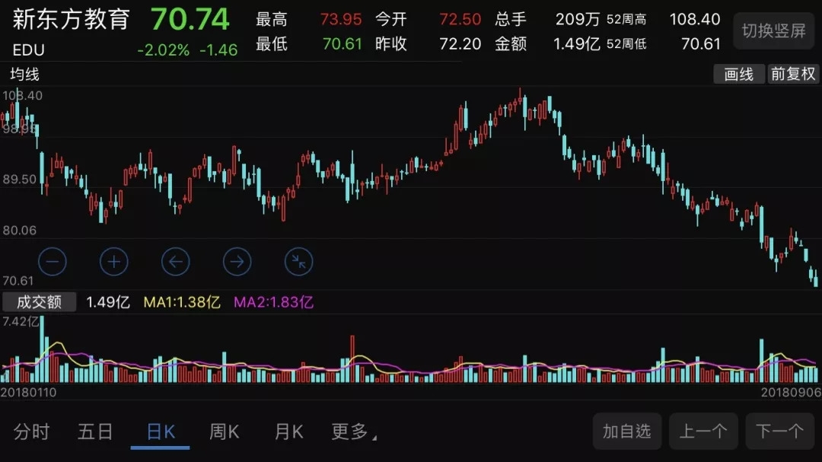Tap the MA1:1.38亿 indicator label
822x462 pixels.
pos(182,302)
